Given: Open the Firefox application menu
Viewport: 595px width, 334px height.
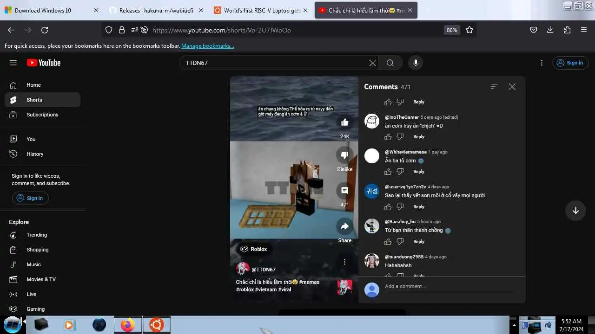Looking at the screenshot, I should (584, 30).
